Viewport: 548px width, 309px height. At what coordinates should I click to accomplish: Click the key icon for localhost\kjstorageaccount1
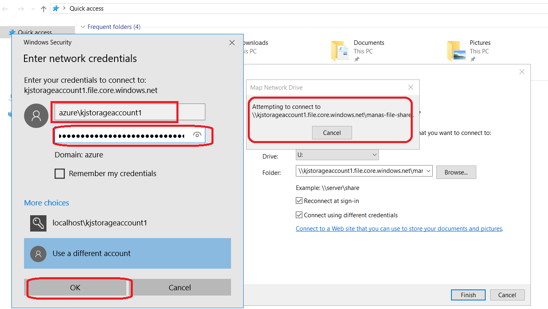coord(38,223)
